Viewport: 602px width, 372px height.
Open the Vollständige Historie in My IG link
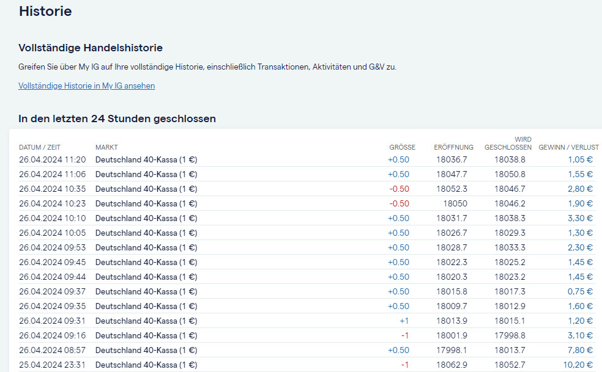(86, 86)
